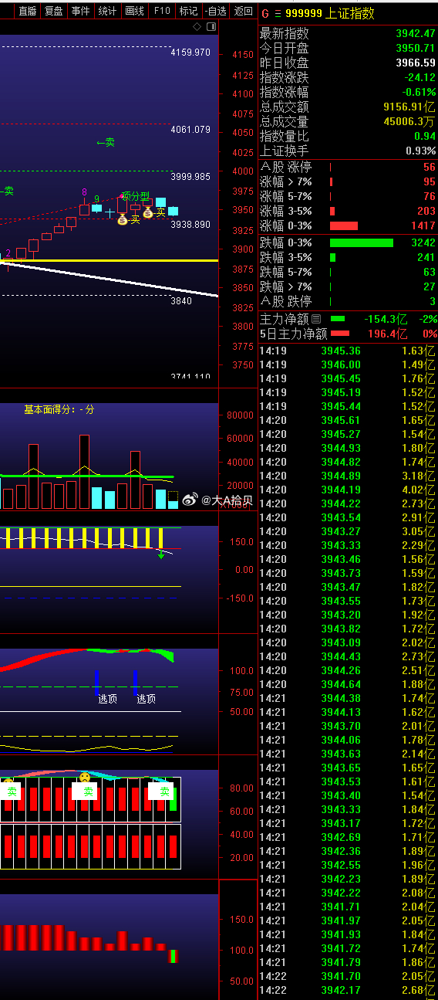
Task: Open the 统计 statistics tool
Action: coord(107,11)
